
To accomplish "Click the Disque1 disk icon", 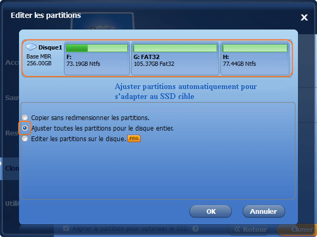I will pos(31,47).
